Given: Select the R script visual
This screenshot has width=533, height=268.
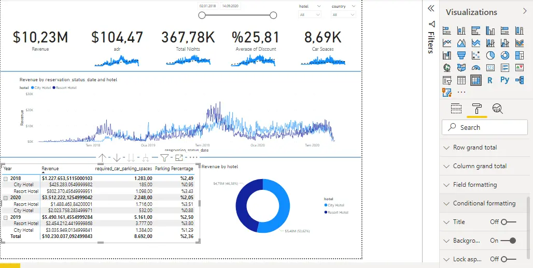Looking at the screenshot, I should [x=490, y=80].
